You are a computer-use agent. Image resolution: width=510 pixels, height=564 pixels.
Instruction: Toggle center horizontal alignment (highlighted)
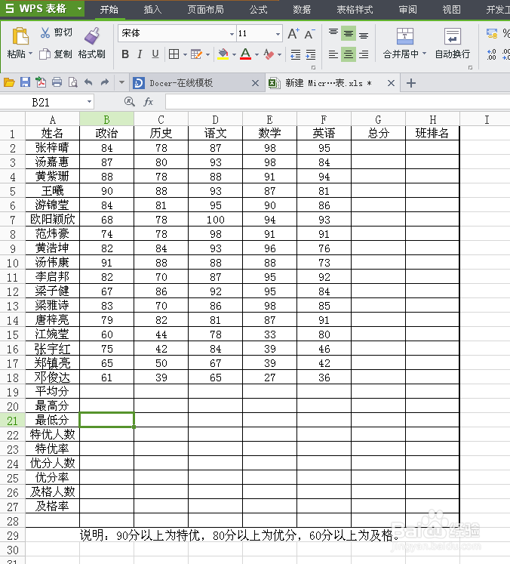[x=349, y=54]
